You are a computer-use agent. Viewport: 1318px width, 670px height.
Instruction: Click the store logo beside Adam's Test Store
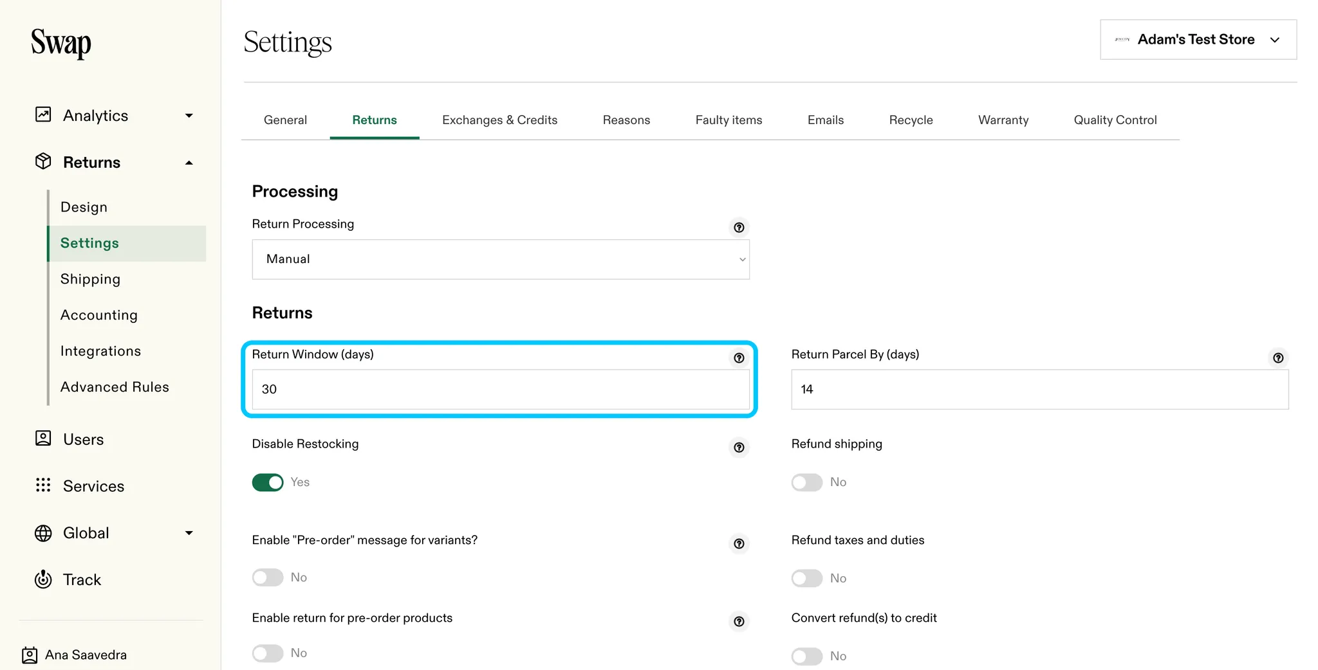pos(1122,40)
